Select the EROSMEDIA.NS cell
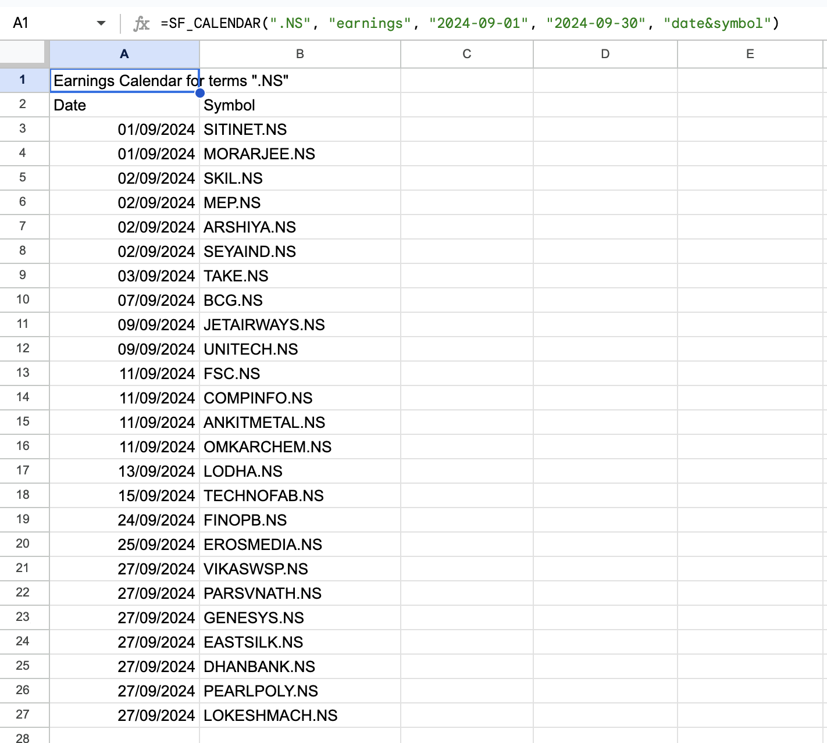The height and width of the screenshot is (743, 827). pyautogui.click(x=300, y=544)
